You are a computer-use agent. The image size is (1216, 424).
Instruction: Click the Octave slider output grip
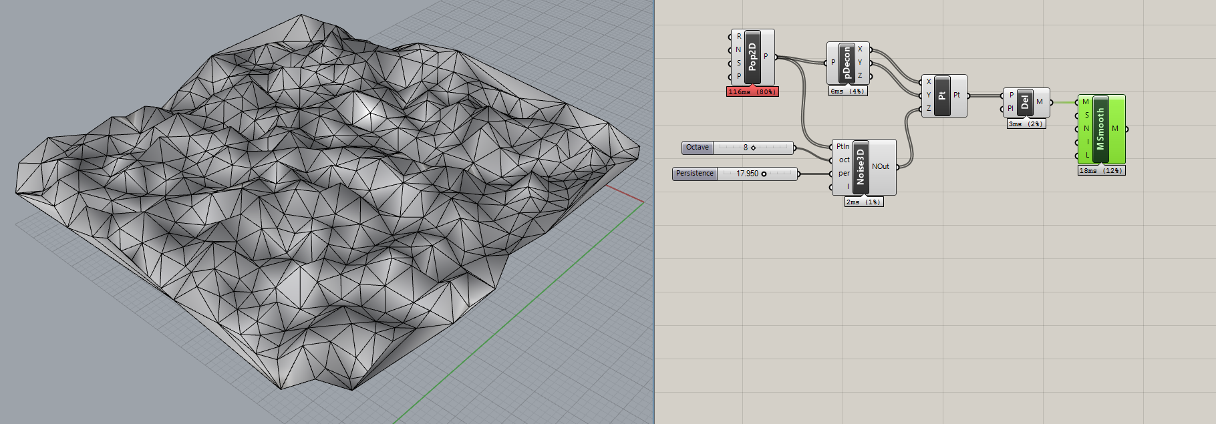coord(794,148)
